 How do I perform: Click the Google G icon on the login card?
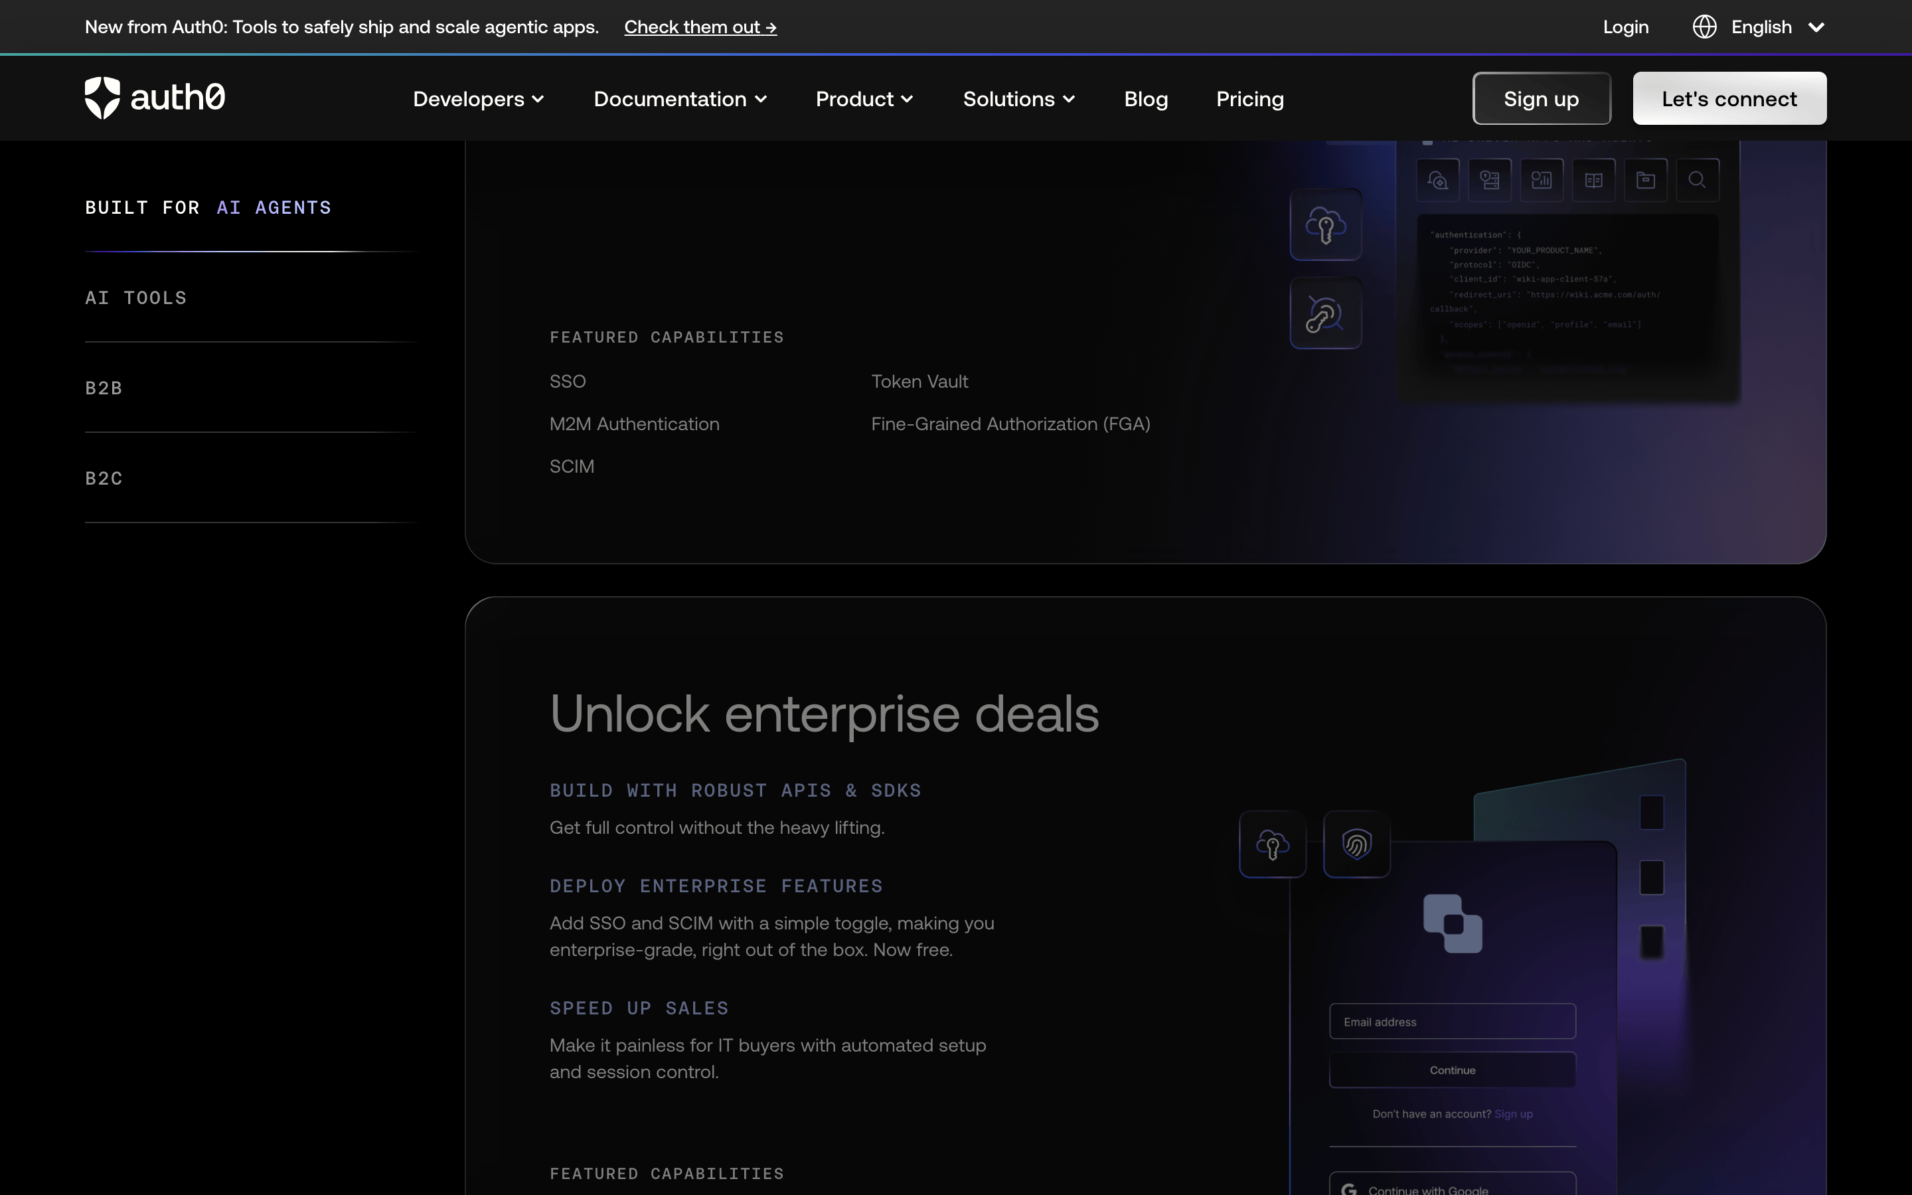click(1350, 1190)
